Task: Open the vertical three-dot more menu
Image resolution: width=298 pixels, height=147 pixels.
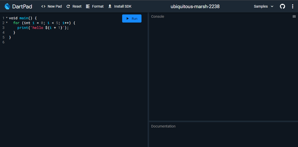Action: pyautogui.click(x=292, y=6)
